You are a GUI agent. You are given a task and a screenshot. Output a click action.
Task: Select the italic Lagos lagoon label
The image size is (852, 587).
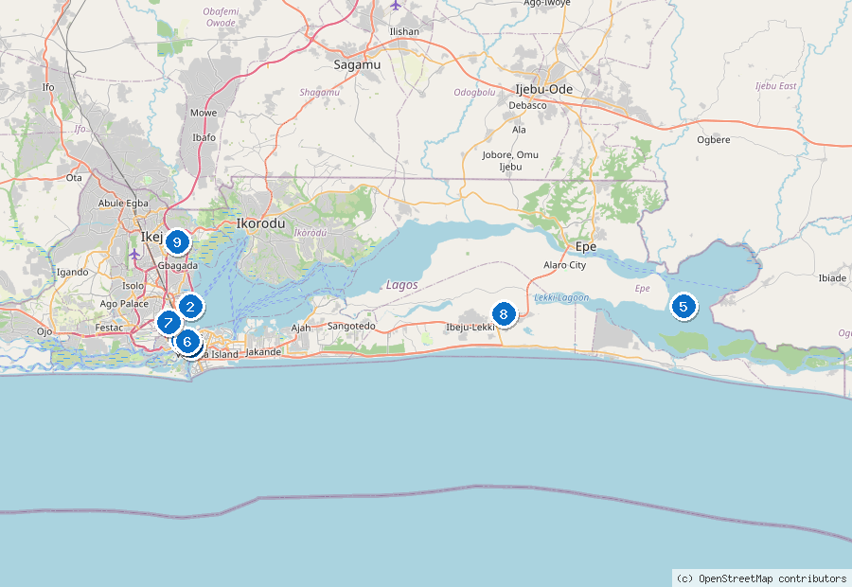click(402, 285)
